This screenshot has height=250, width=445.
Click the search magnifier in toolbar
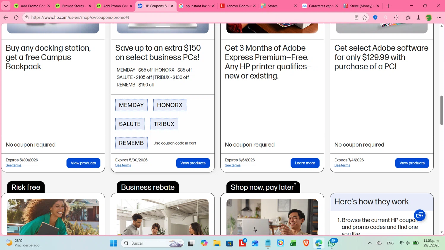(x=386, y=17)
